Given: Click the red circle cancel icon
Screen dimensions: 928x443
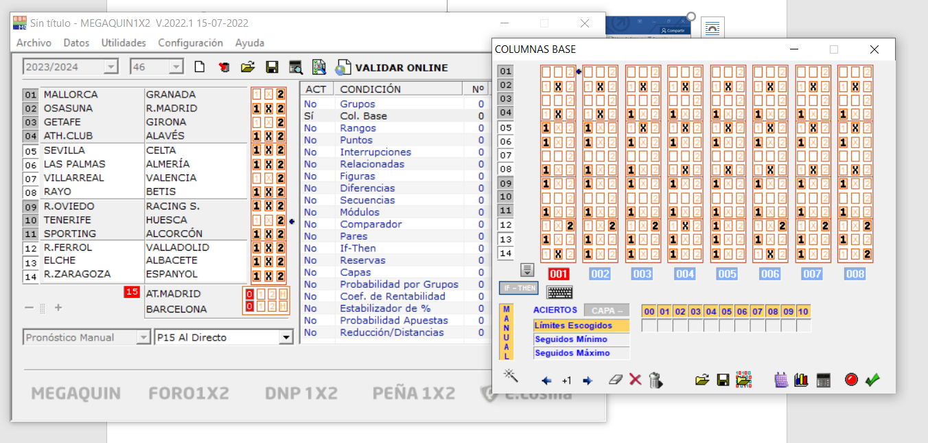Looking at the screenshot, I should 852,379.
